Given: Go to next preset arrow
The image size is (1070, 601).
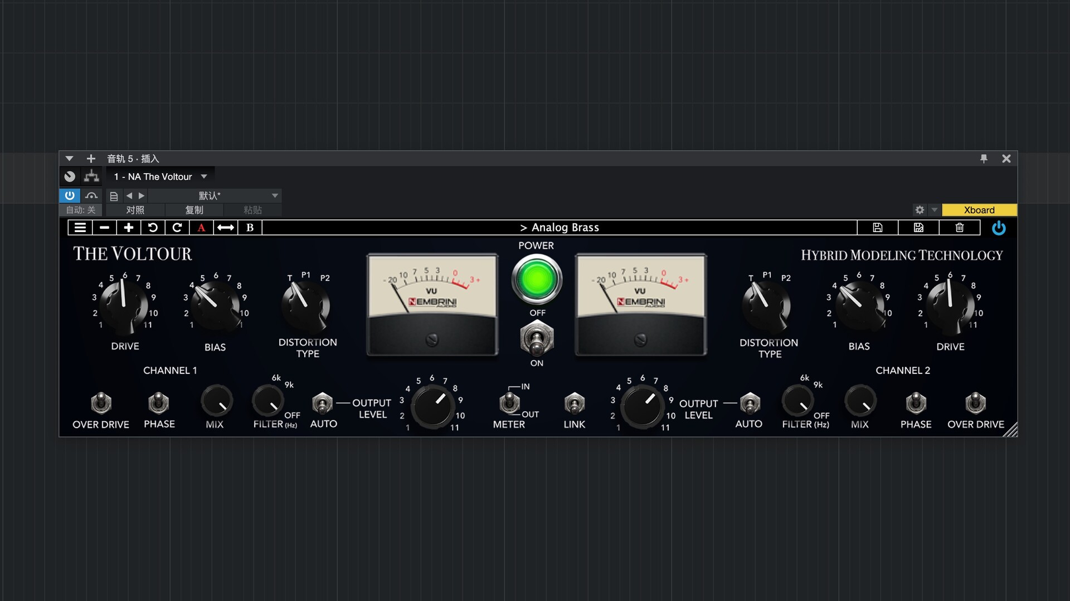Looking at the screenshot, I should 142,195.
